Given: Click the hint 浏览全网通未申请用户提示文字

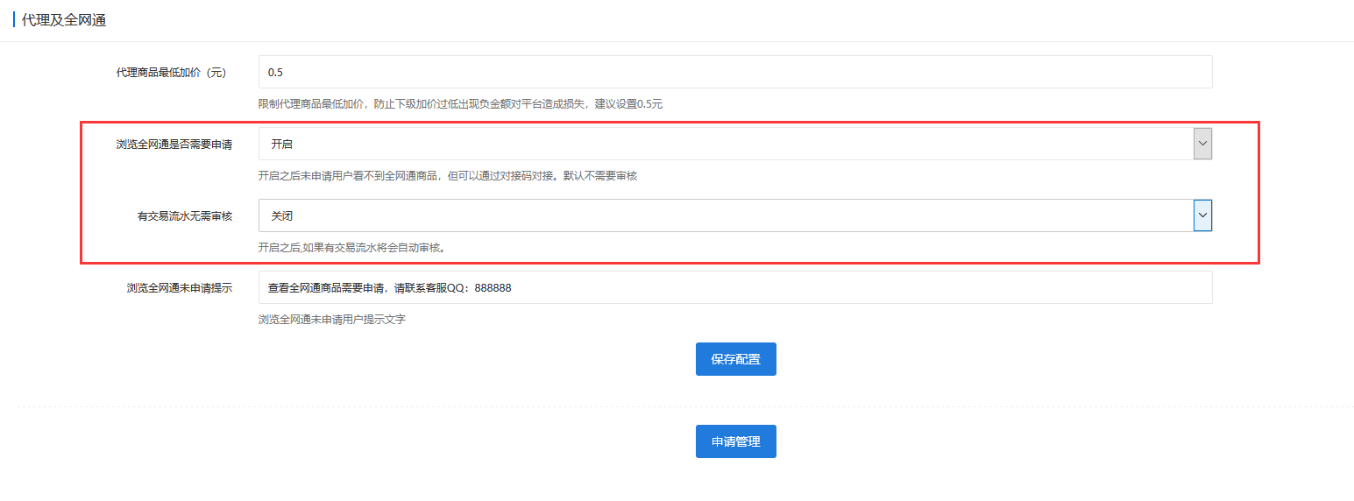Looking at the screenshot, I should pyautogui.click(x=332, y=320).
